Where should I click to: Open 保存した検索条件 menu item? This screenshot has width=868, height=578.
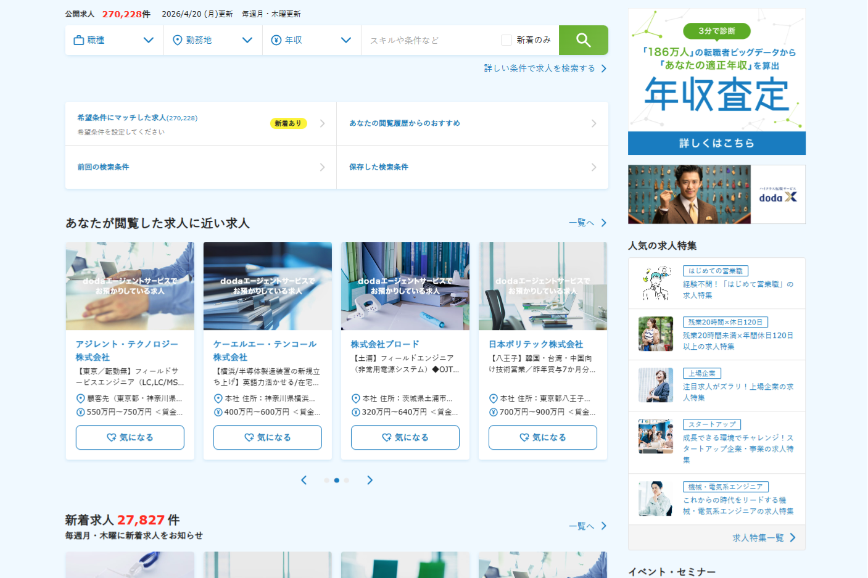click(473, 167)
